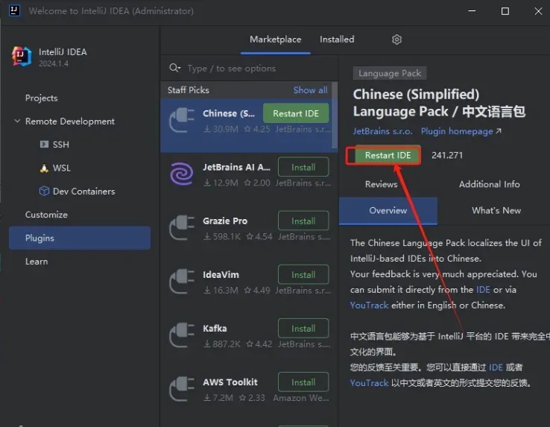
Task: Click the search magnifier icon in plugins
Action: 174,68
